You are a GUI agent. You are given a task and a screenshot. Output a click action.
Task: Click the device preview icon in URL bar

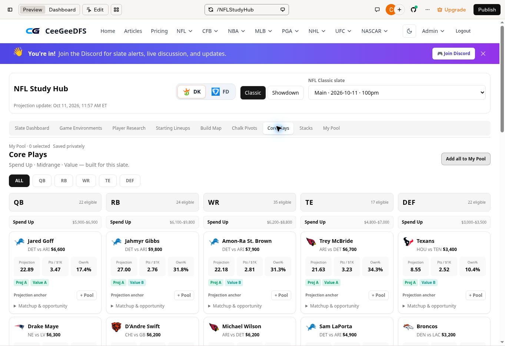(x=283, y=10)
